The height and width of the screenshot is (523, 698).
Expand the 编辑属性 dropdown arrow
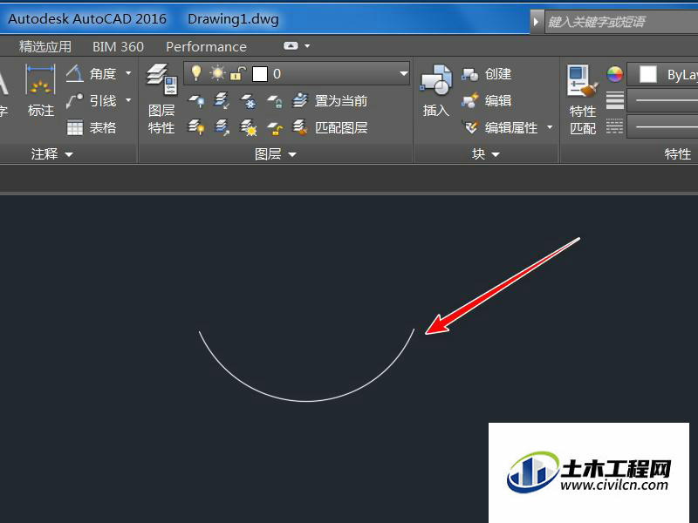pos(550,128)
